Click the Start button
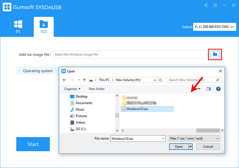 [x=33, y=144]
